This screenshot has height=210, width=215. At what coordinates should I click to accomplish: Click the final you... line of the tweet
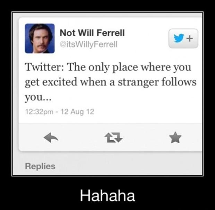38,97
